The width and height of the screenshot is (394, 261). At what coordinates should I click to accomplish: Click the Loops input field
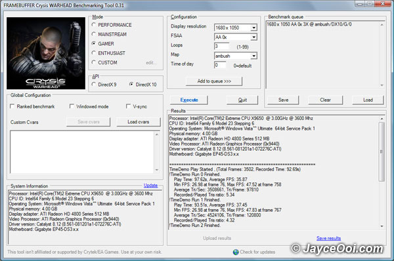(x=222, y=46)
